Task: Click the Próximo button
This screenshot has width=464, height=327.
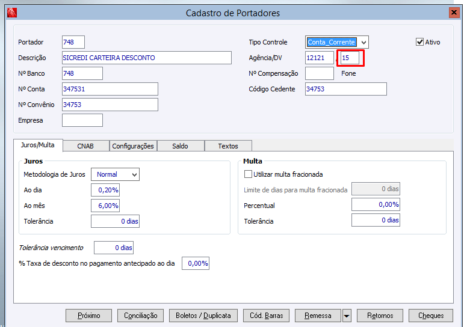Action: pos(89,316)
